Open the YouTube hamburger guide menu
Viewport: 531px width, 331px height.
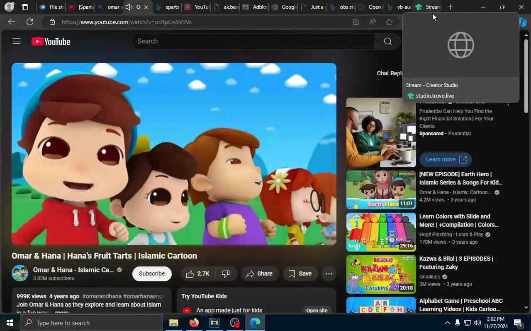[x=17, y=41]
